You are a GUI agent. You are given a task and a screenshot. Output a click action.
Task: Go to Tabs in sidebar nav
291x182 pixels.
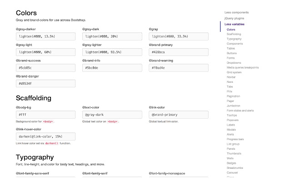tap(230, 86)
